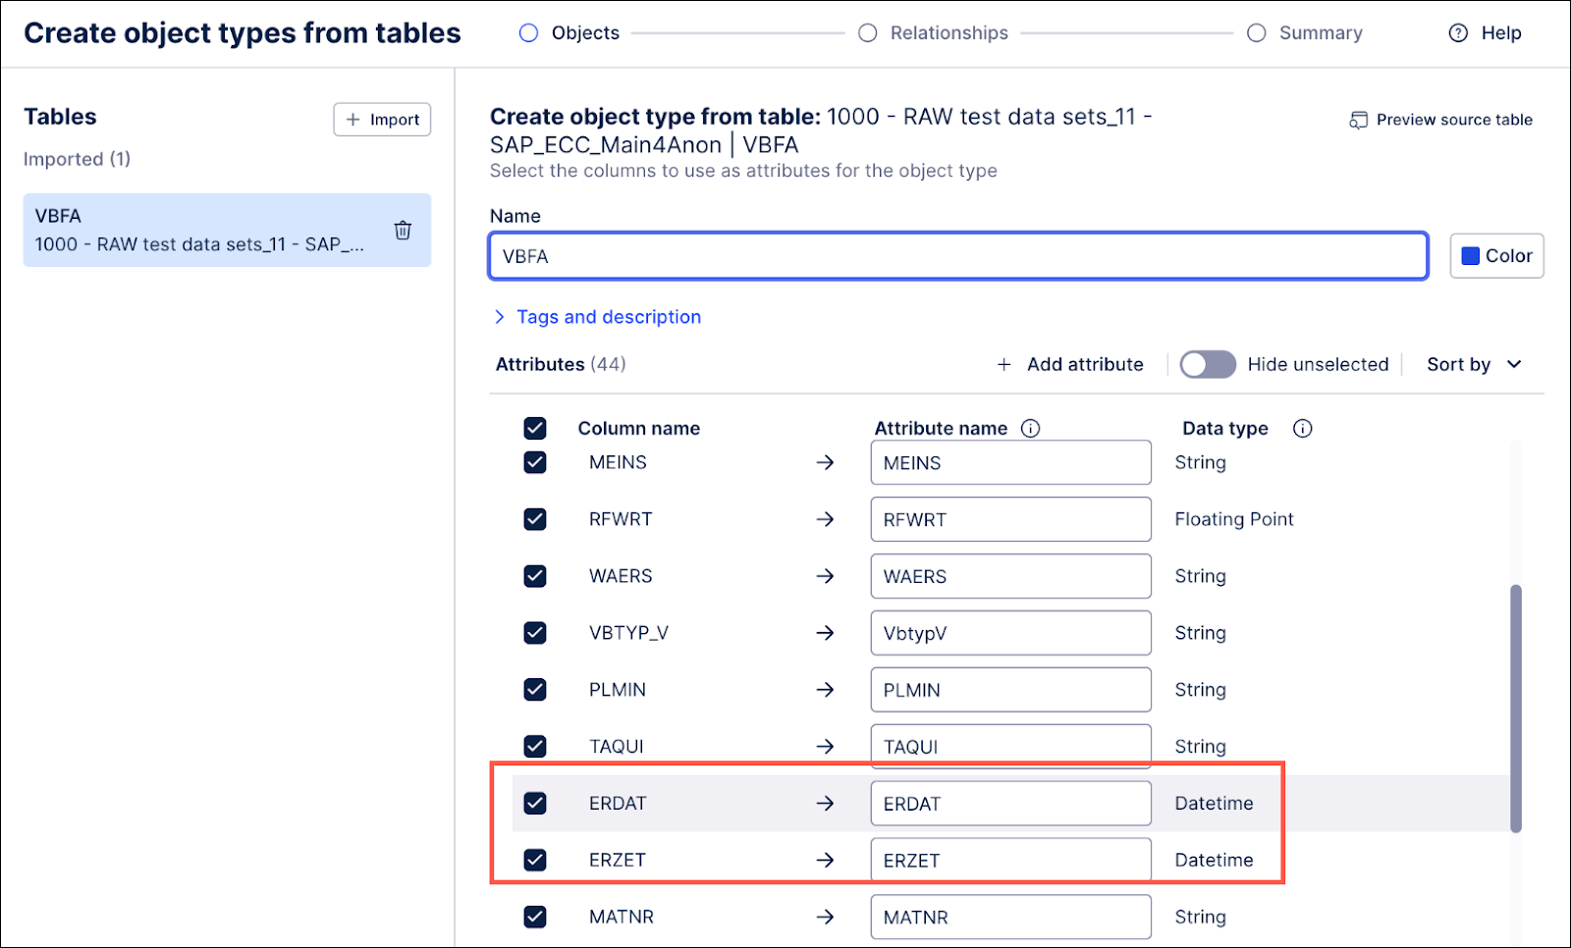Screen dimensions: 1571x948
Task: Expand the Tags and description section
Action: (x=598, y=317)
